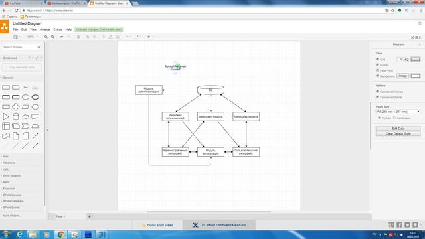425x239 pixels.
Task: Click the zoom in magnifier in toolbar
Action: coord(46,37)
